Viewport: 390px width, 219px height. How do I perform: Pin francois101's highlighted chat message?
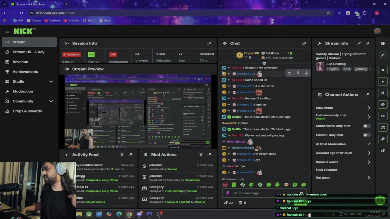[298, 73]
